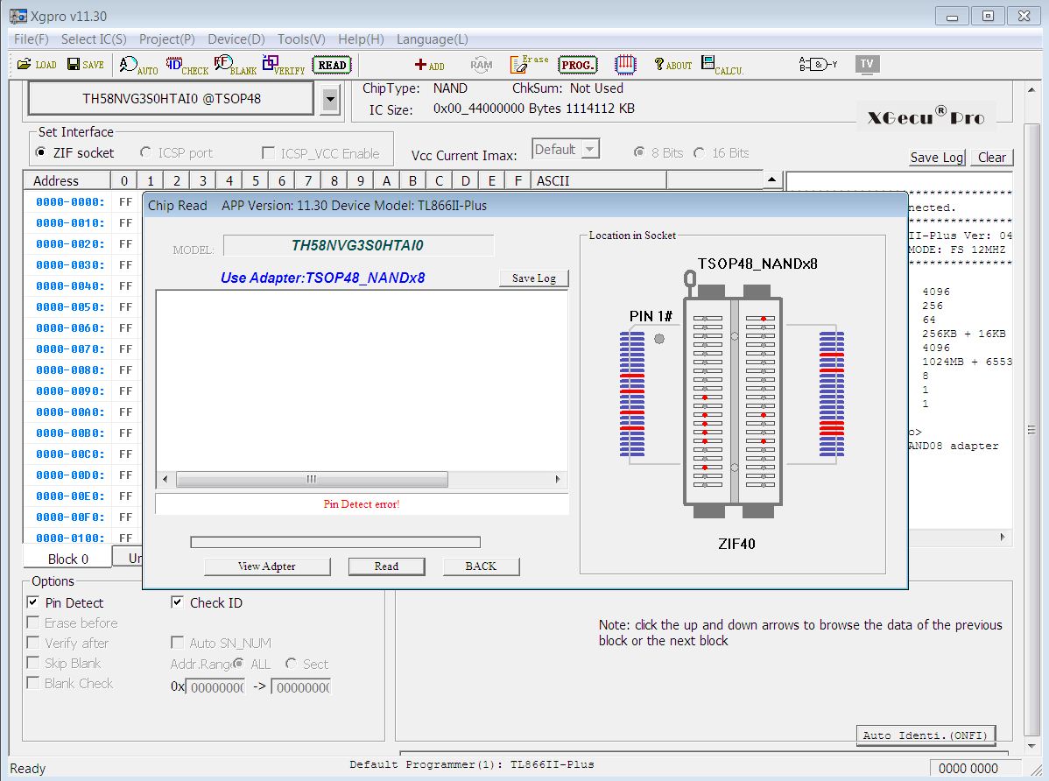This screenshot has width=1049, height=781.
Task: Click the READ chip toolbar button
Action: tap(333, 65)
